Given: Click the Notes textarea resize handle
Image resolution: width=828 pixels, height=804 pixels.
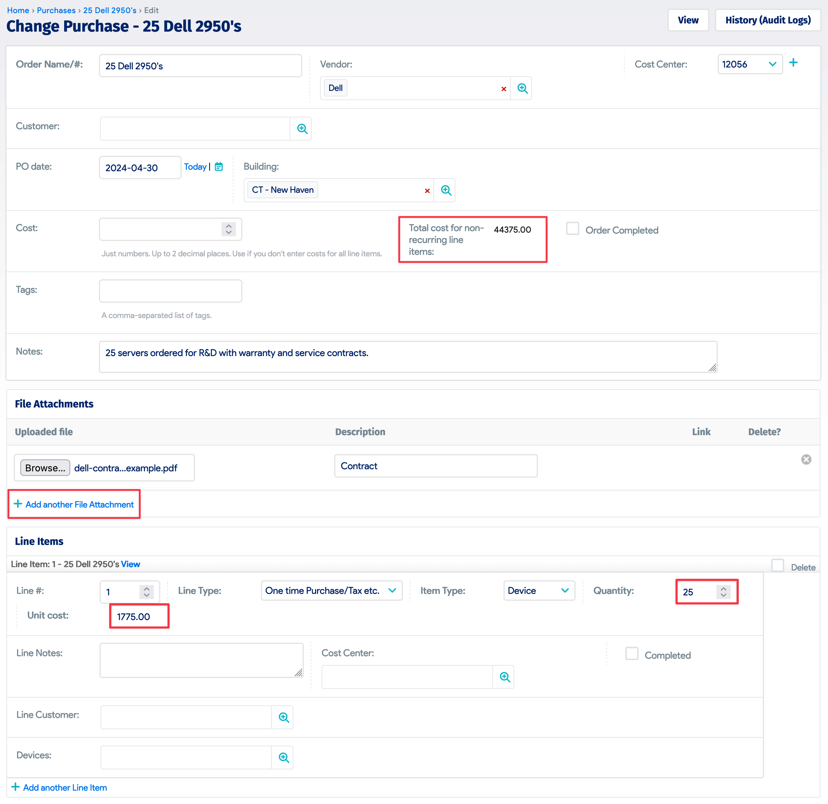Looking at the screenshot, I should coord(712,368).
